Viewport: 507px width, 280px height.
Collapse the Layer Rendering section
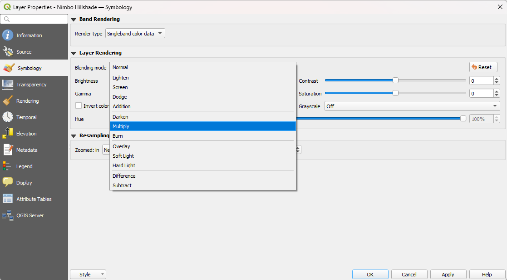tap(74, 53)
